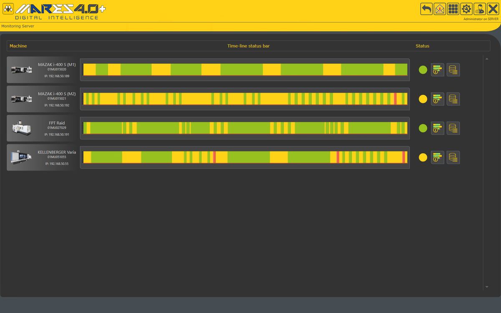
Task: Click the back arrow icon in header
Action: pos(426,9)
